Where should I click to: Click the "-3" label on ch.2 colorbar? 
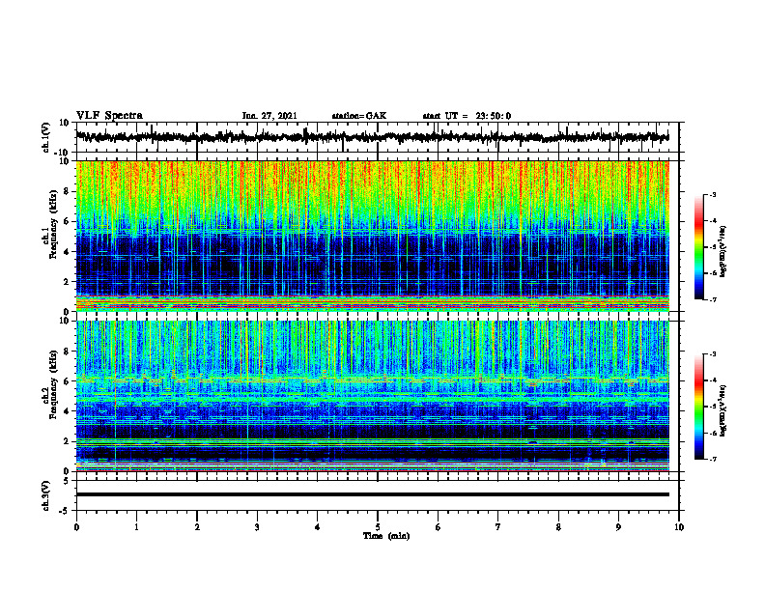click(x=713, y=354)
